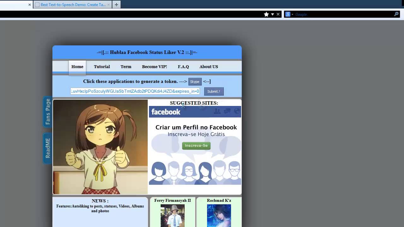404x227 pixels.
Task: Click the Skype token generator button
Action: 195,82
